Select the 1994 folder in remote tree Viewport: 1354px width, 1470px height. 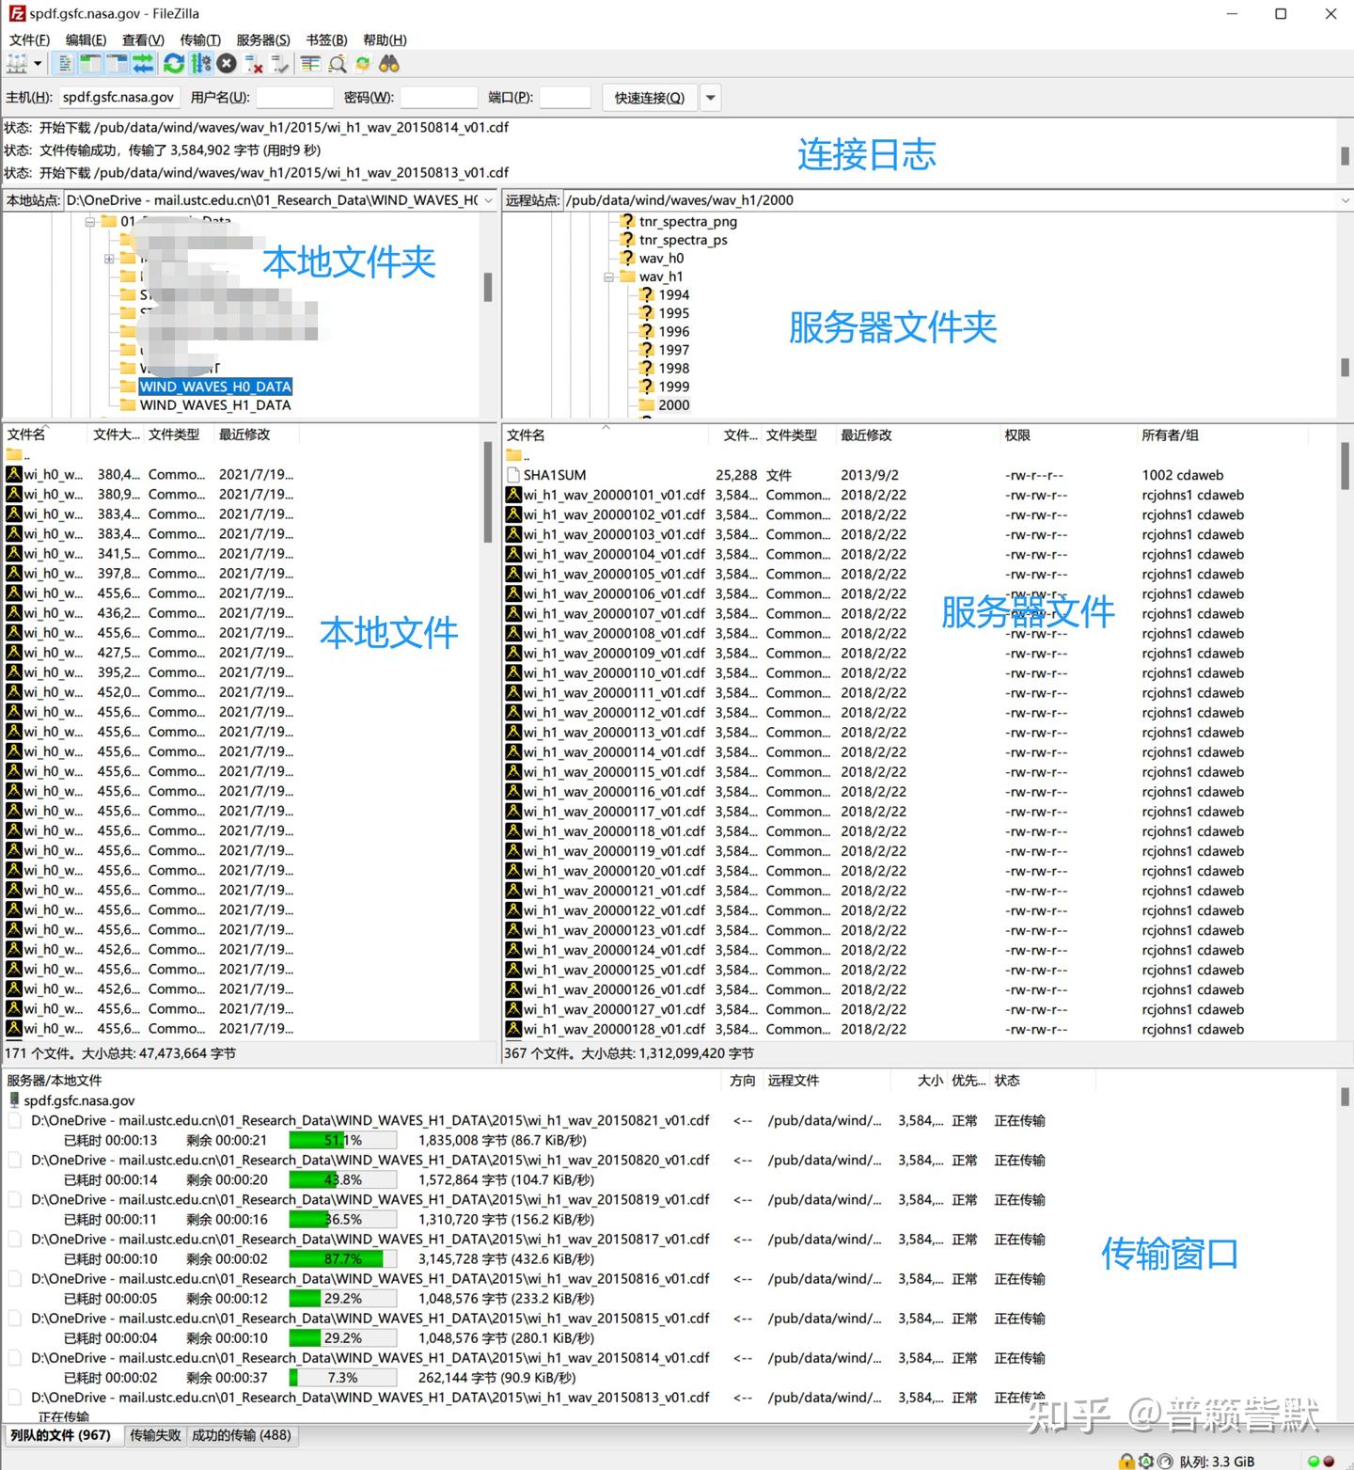(673, 295)
